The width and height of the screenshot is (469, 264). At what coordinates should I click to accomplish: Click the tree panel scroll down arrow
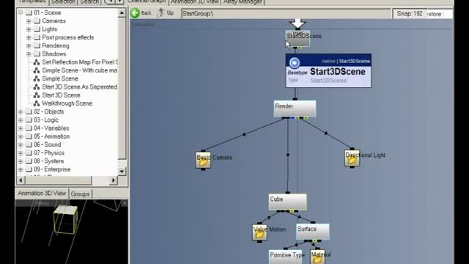point(122,172)
